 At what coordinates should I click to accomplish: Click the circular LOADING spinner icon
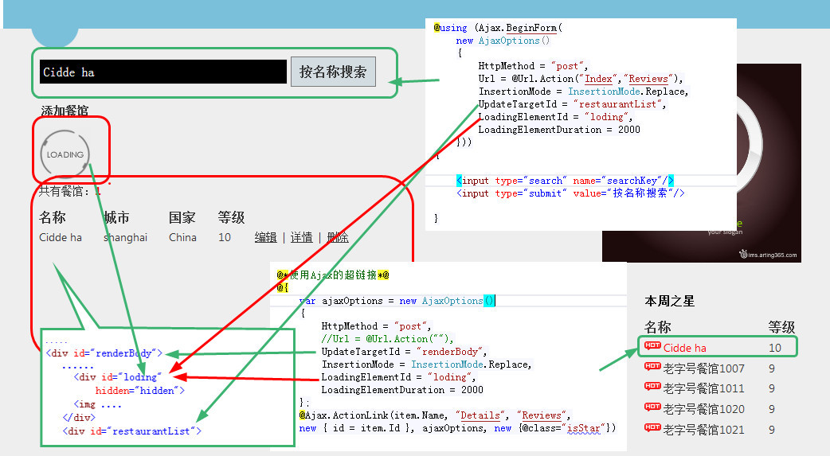[x=65, y=154]
